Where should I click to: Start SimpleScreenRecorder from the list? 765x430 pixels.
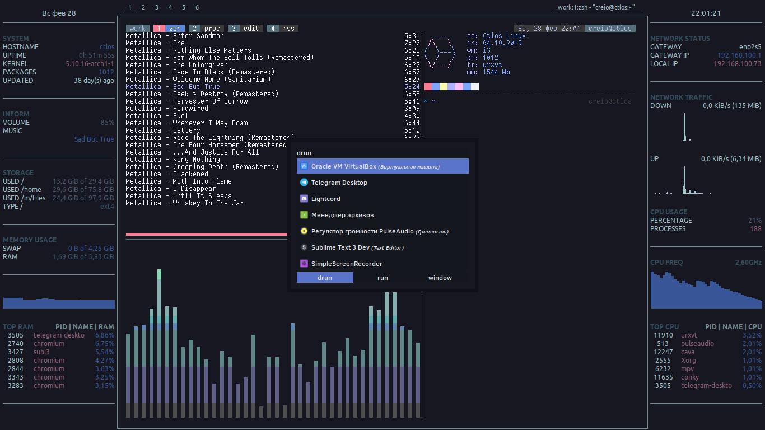(382, 264)
